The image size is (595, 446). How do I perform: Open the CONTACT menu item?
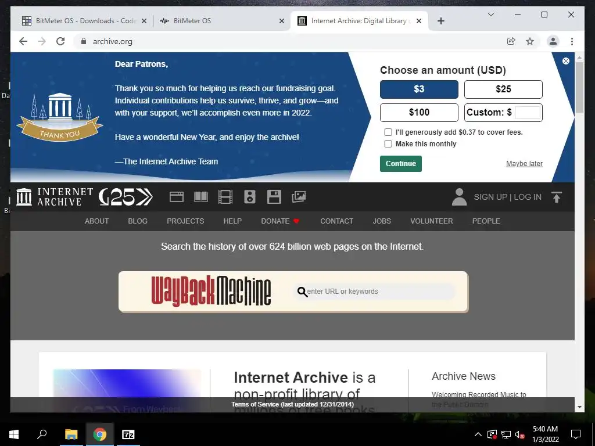pyautogui.click(x=336, y=221)
